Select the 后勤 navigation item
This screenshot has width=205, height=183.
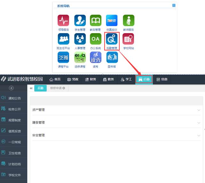click(x=144, y=79)
